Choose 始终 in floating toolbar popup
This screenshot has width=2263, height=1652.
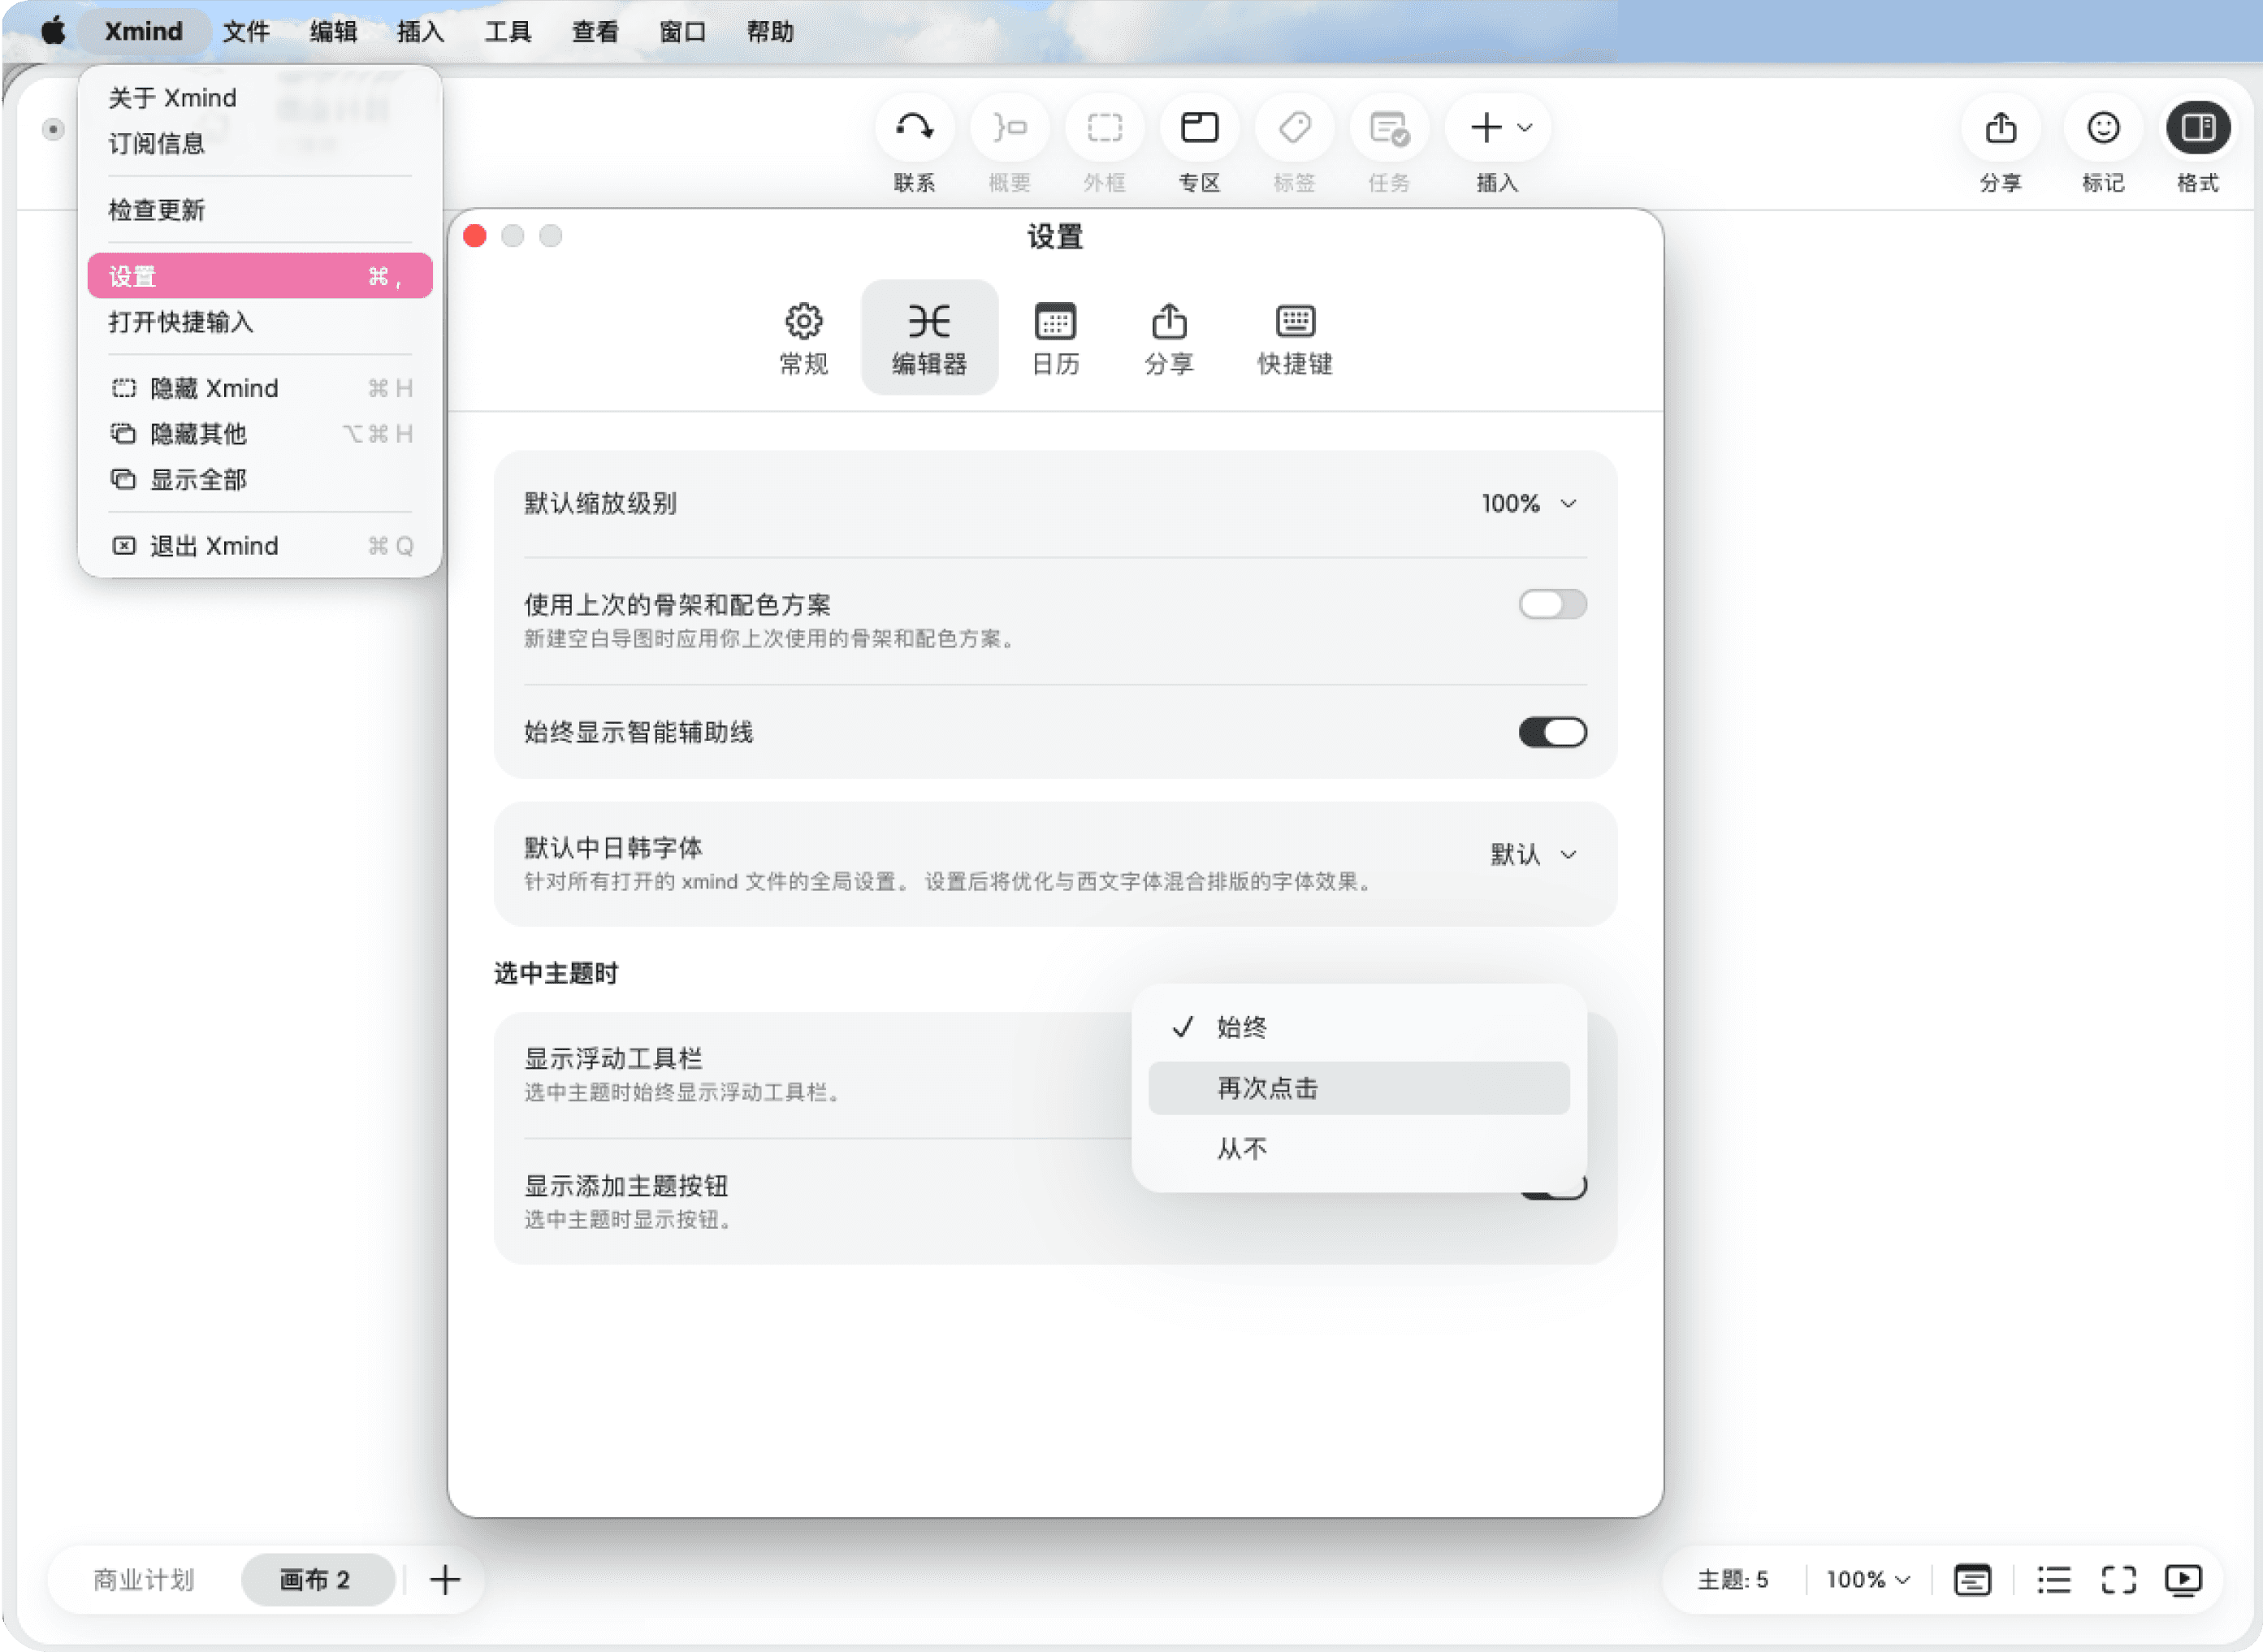click(1359, 1027)
